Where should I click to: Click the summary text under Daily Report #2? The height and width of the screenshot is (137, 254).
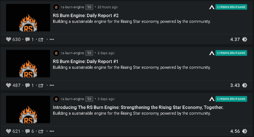132,21
